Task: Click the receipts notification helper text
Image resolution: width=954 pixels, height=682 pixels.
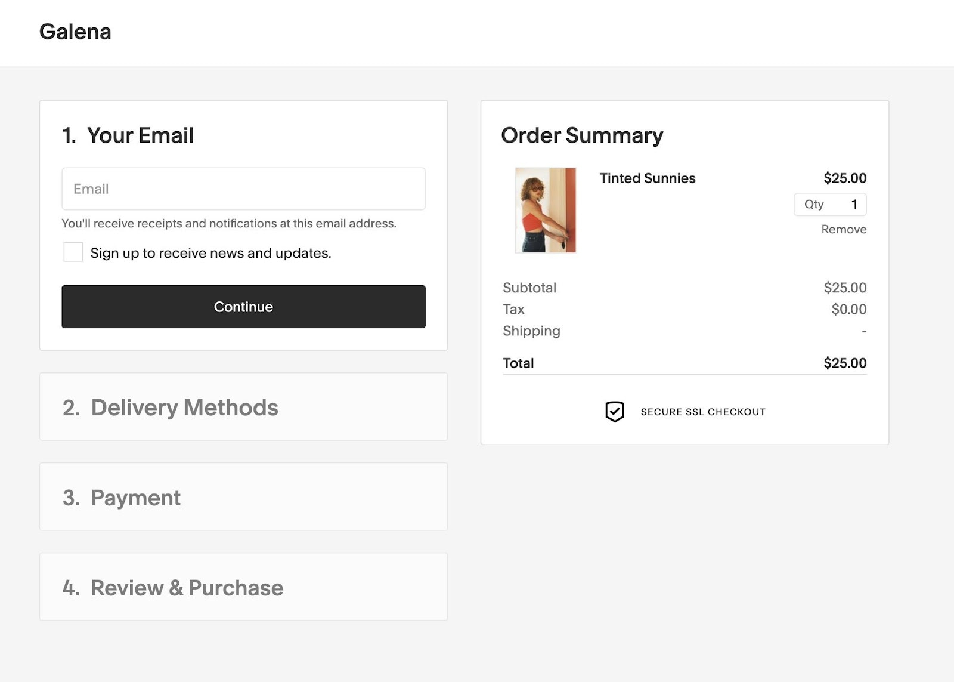Action: click(228, 223)
